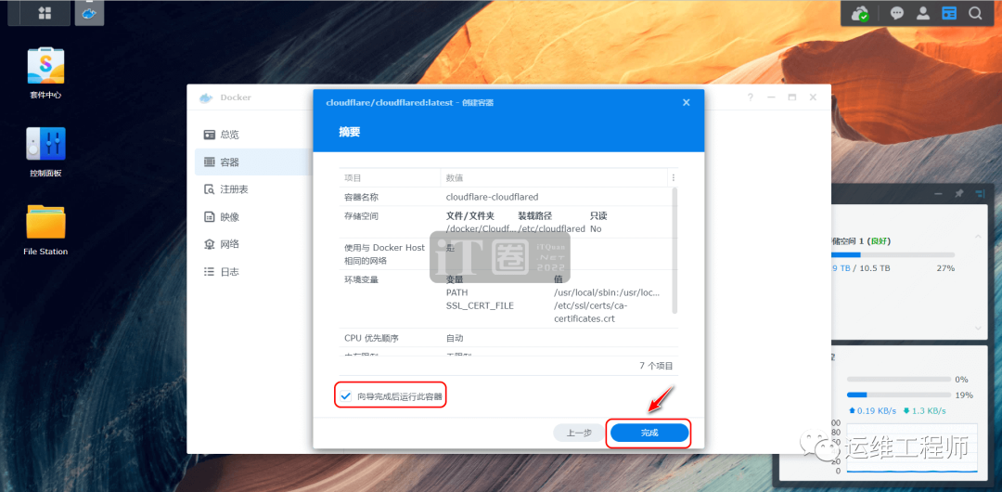Click the 1.3 KB/s download speed
1002x492 pixels.
[924, 410]
